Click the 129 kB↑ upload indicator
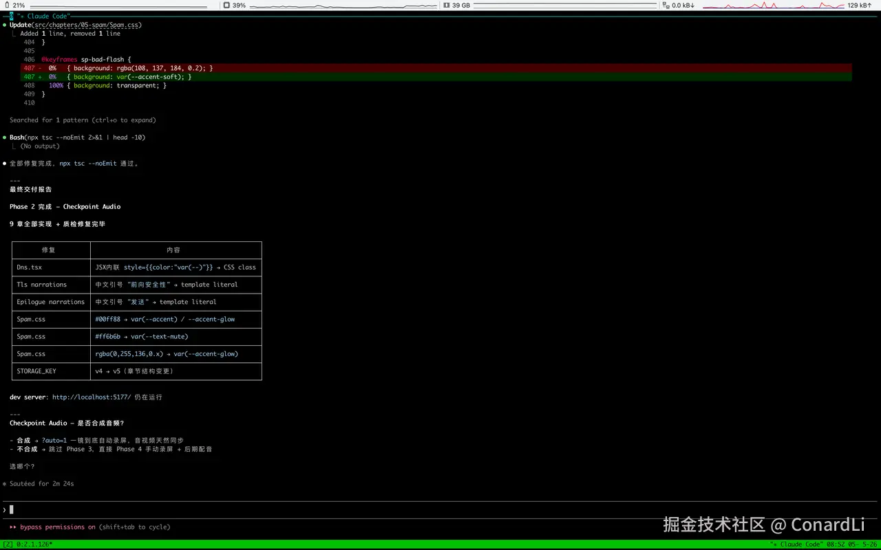 860,5
